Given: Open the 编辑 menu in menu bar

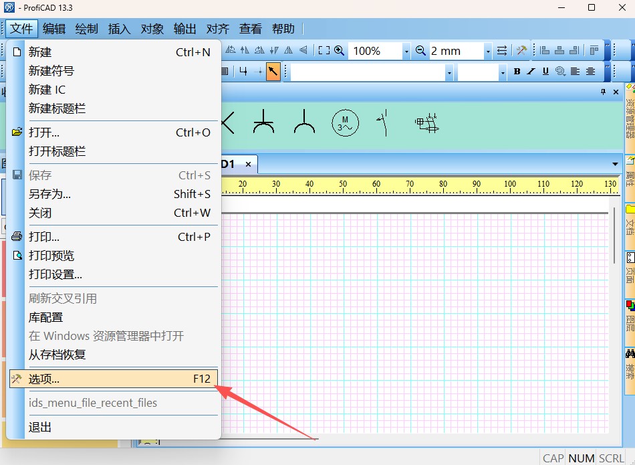Looking at the screenshot, I should click(x=54, y=29).
